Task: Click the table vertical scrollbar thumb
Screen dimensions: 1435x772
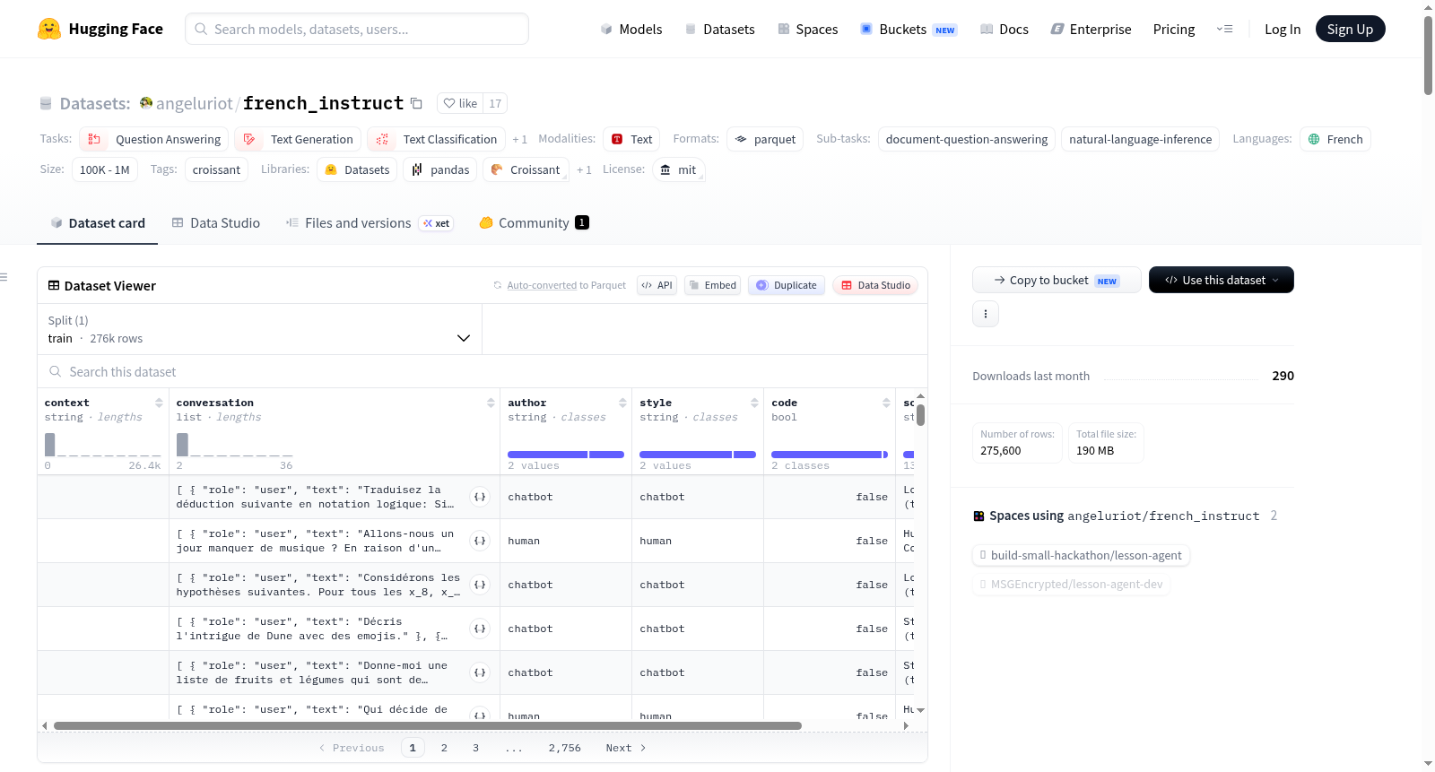Action: click(920, 415)
